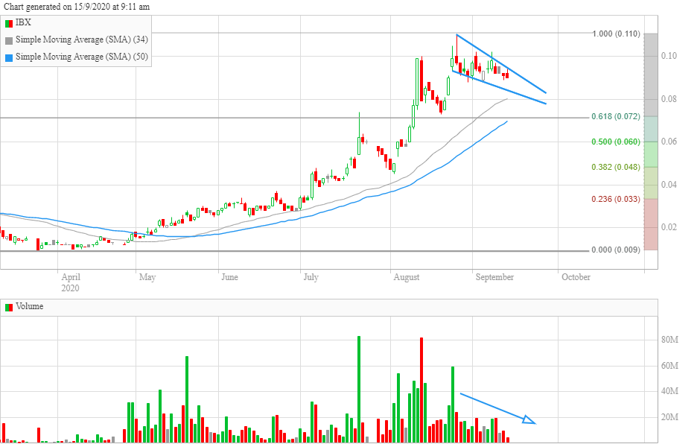Image resolution: width=700 pixels, height=444 pixels.
Task: Click the 40M volume axis value
Action: (669, 391)
